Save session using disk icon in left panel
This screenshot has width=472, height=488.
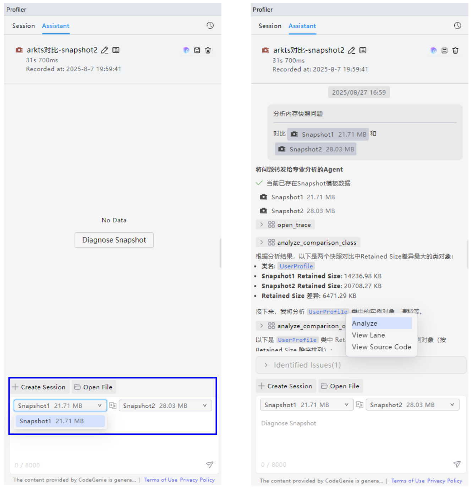click(197, 50)
